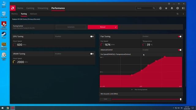Click the highest fan curve point
The width and height of the screenshot is (196, 110).
(165, 57)
